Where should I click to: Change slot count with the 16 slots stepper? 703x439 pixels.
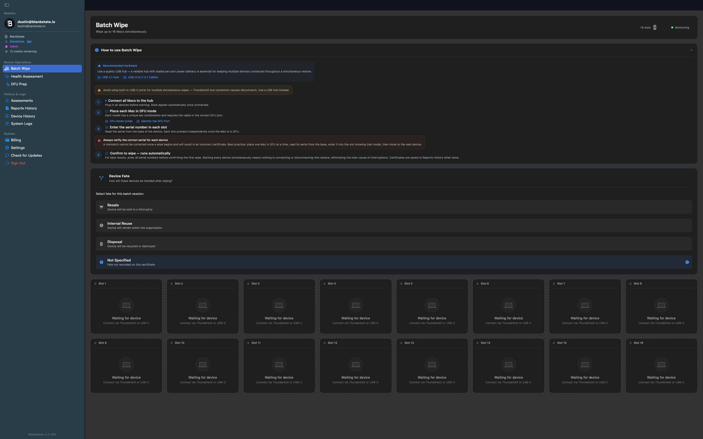(x=654, y=27)
